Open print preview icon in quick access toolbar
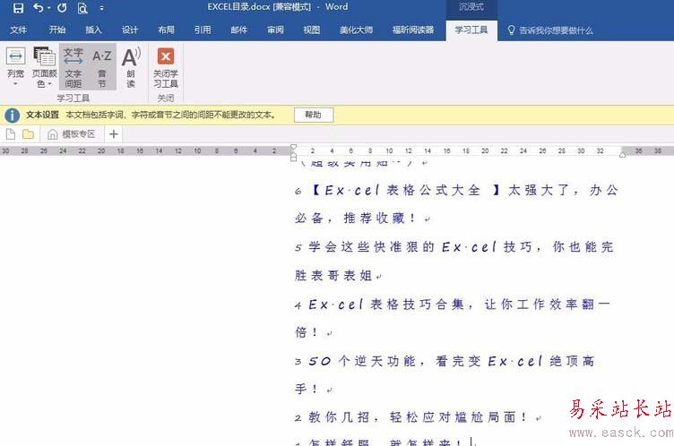Screen dimensions: 674x446 (x=82, y=8)
